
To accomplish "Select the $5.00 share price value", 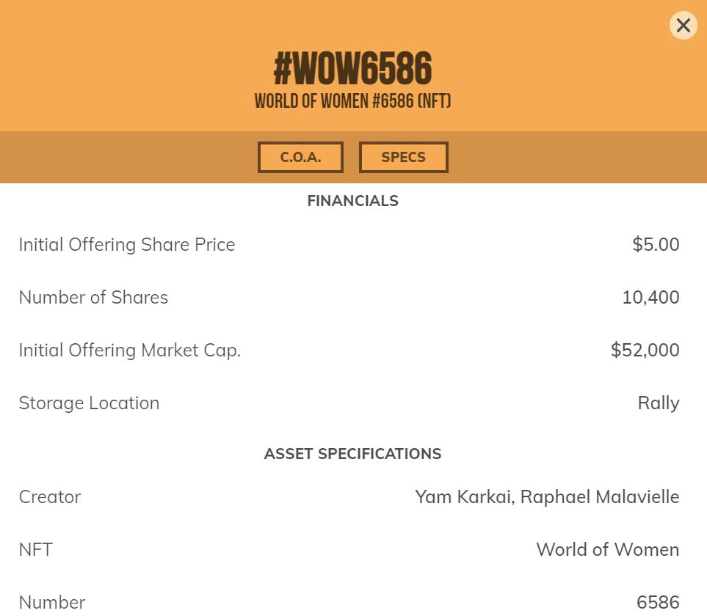I will coord(656,244).
